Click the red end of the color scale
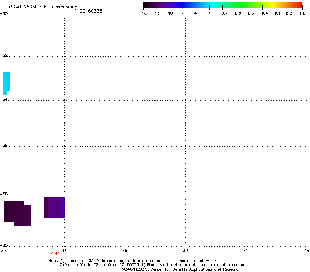This screenshot has width=310, height=272. pyautogui.click(x=299, y=5)
